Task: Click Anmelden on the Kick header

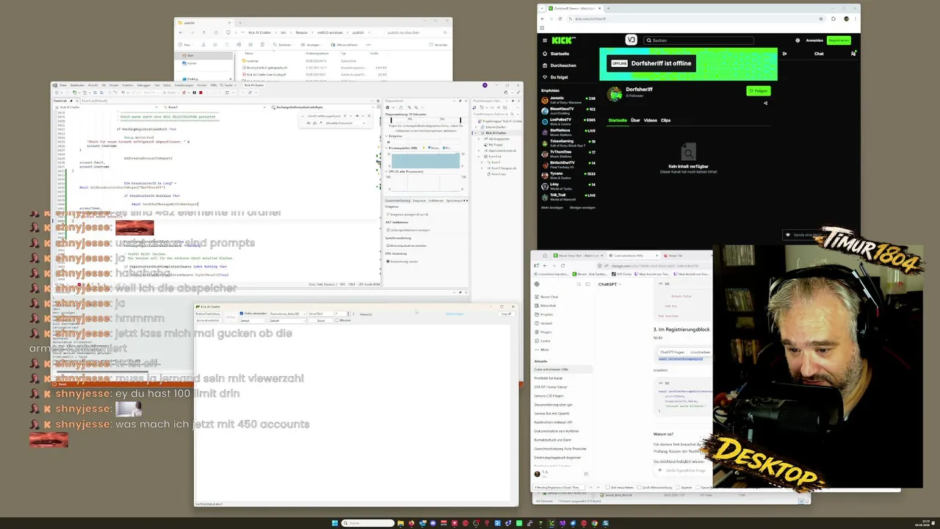Action: (814, 40)
